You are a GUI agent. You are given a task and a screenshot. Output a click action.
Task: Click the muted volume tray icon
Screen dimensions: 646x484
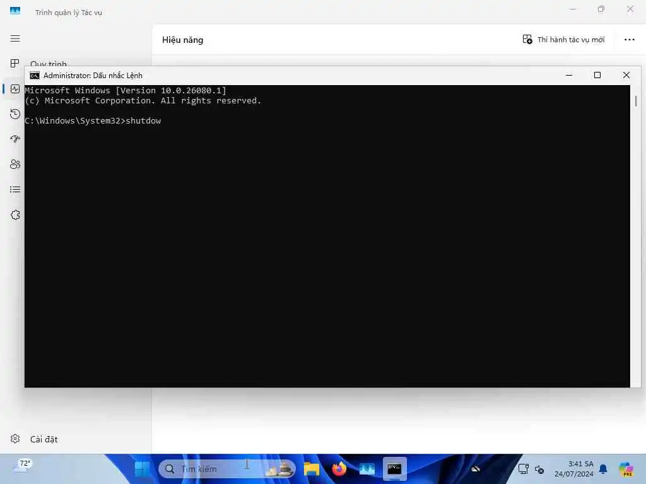pyautogui.click(x=539, y=469)
